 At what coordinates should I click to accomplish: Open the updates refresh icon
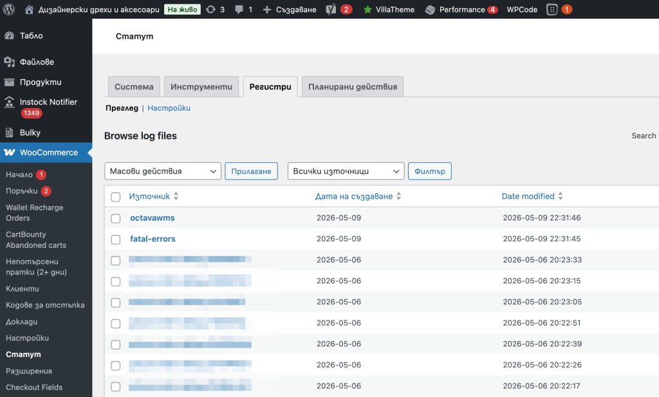(x=210, y=9)
